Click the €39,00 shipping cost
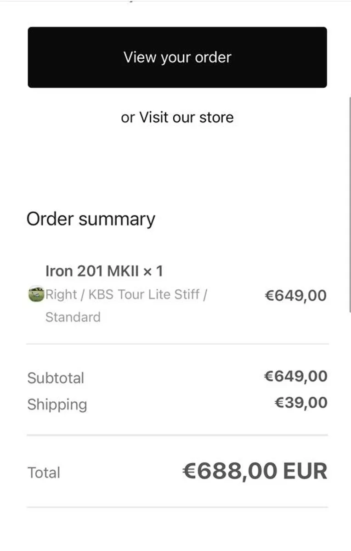 tap(301, 403)
